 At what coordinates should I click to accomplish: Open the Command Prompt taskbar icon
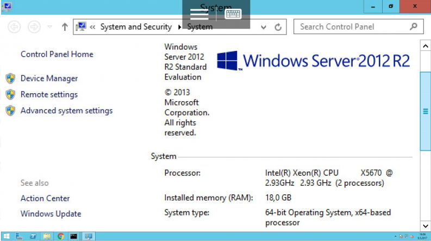pyautogui.click(x=74, y=236)
